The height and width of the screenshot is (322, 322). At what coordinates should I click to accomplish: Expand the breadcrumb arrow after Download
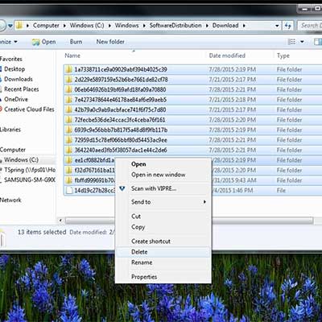tap(244, 26)
